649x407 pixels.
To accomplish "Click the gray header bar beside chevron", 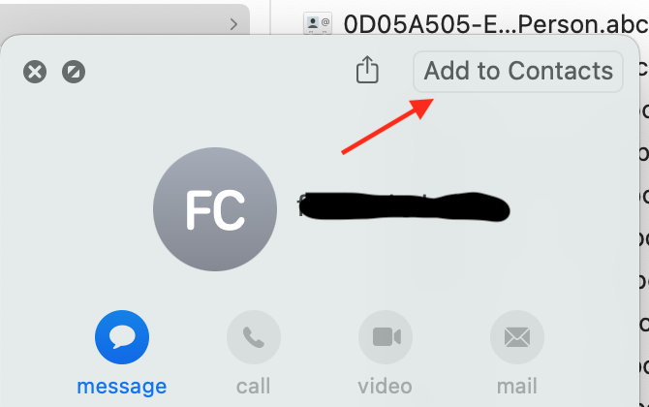I will [x=124, y=20].
